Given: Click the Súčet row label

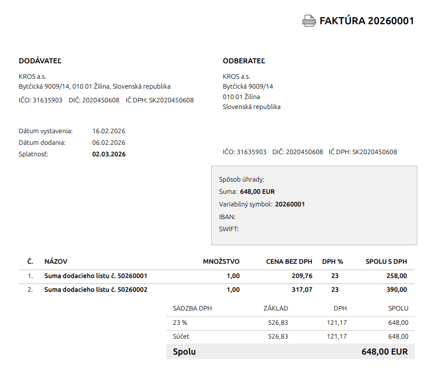Looking at the screenshot, I should [x=181, y=336].
